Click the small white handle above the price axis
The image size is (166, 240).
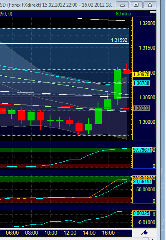153,12
